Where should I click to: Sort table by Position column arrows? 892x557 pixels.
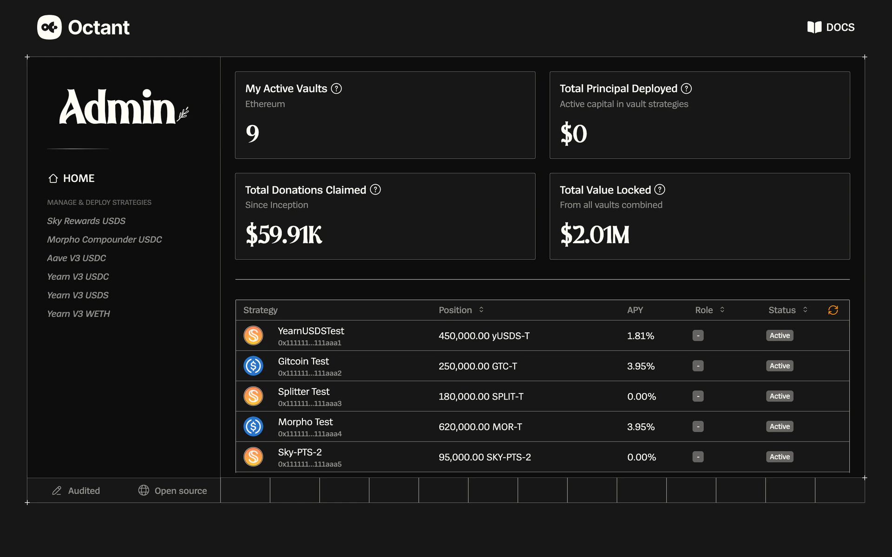[x=481, y=310]
